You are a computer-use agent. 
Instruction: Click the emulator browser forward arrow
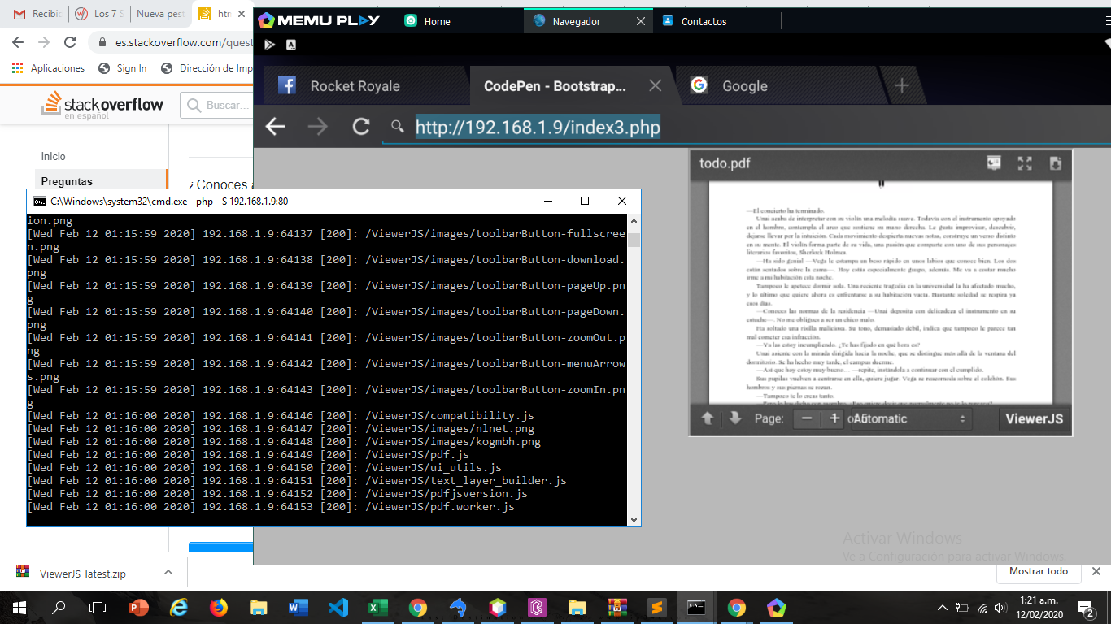(x=318, y=126)
